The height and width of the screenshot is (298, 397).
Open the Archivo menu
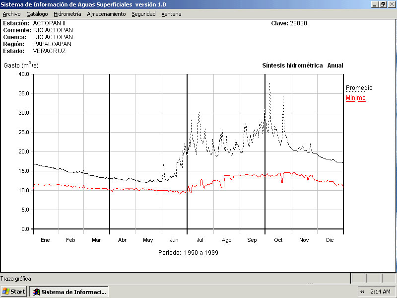[x=12, y=14]
